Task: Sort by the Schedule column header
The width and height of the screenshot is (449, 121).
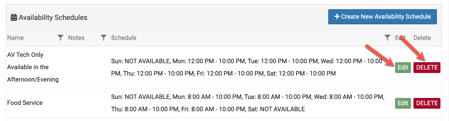Action: 124,38
